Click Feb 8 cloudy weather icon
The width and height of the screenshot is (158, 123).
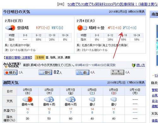point(92,99)
